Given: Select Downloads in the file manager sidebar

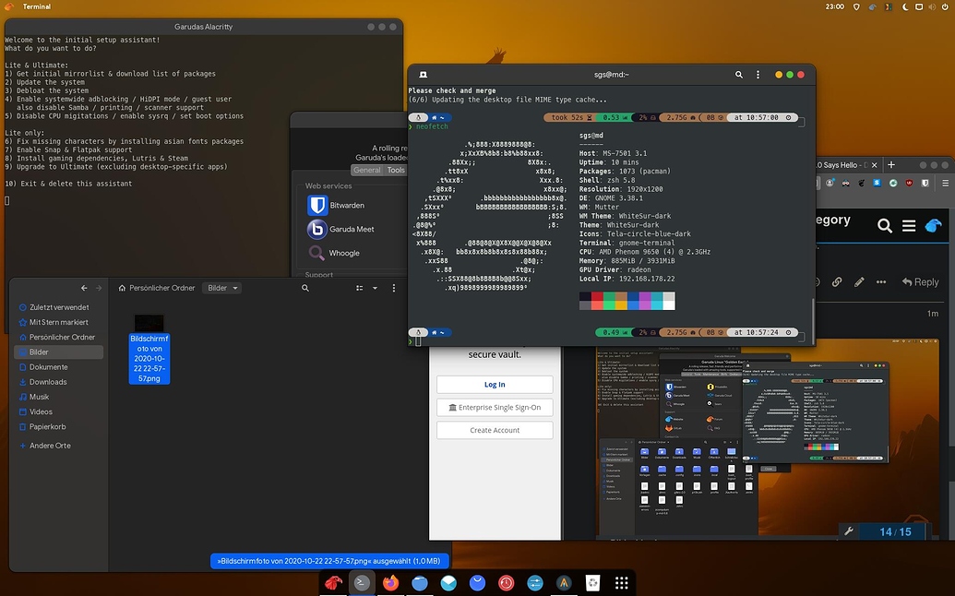Looking at the screenshot, I should [x=48, y=382].
